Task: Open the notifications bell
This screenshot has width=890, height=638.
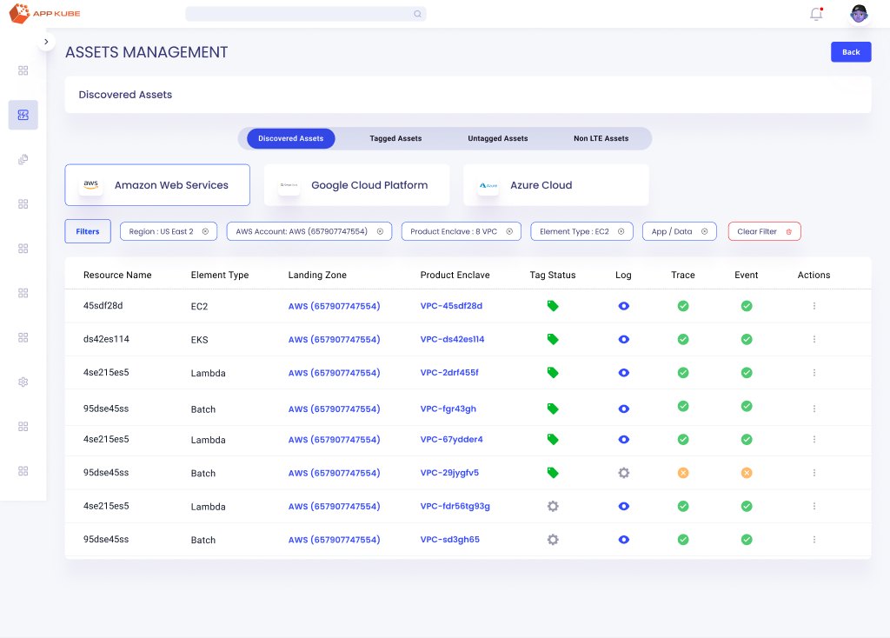Action: [816, 14]
